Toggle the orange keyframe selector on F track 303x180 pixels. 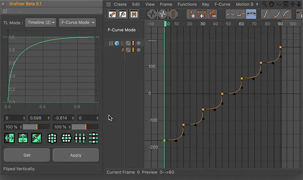[133, 50]
